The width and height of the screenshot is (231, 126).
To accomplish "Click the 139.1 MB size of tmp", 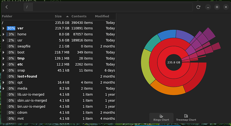I will (62, 58).
